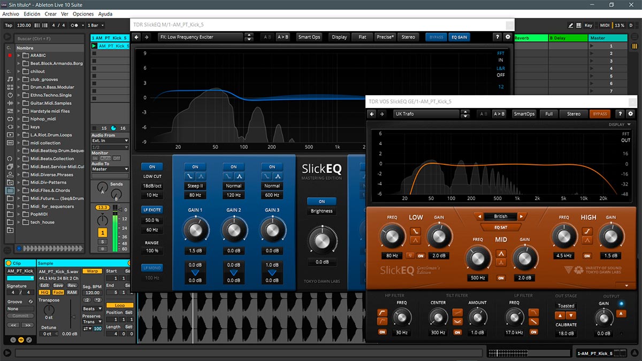
Task: Toggle ON for GE LOW band
Action: click(421, 256)
